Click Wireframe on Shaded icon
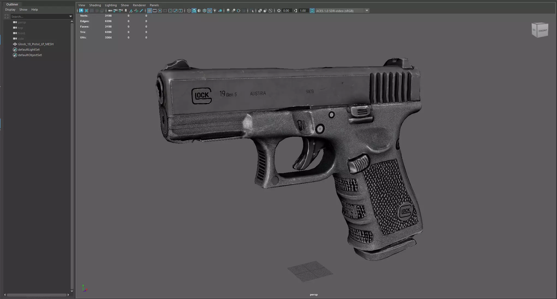 [x=205, y=11]
